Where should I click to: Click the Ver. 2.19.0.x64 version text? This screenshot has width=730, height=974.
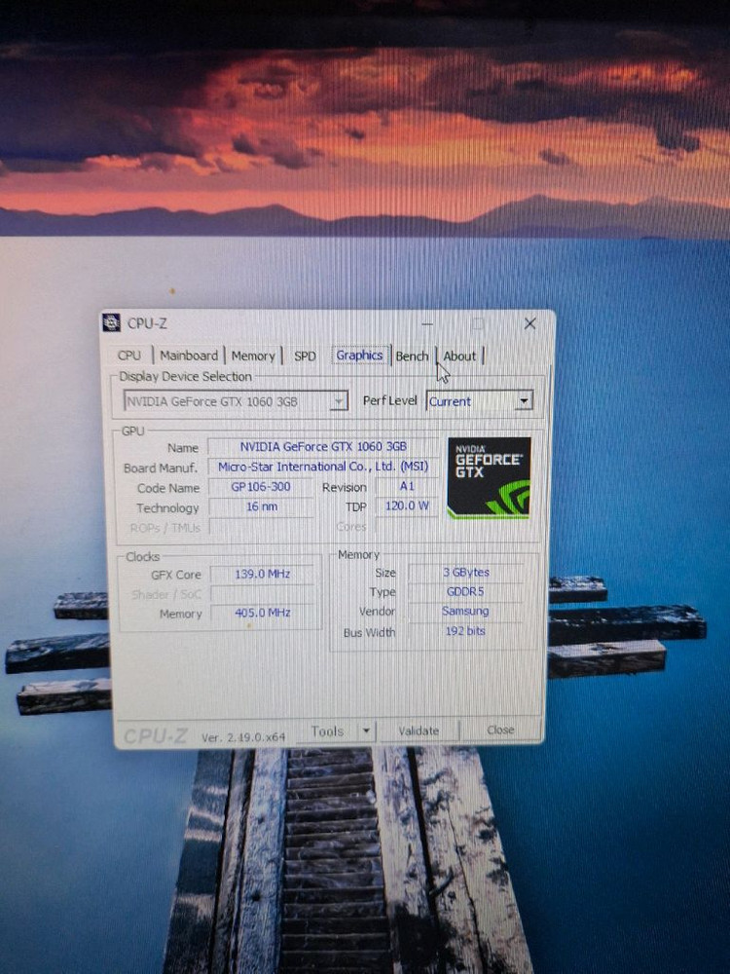tap(243, 737)
